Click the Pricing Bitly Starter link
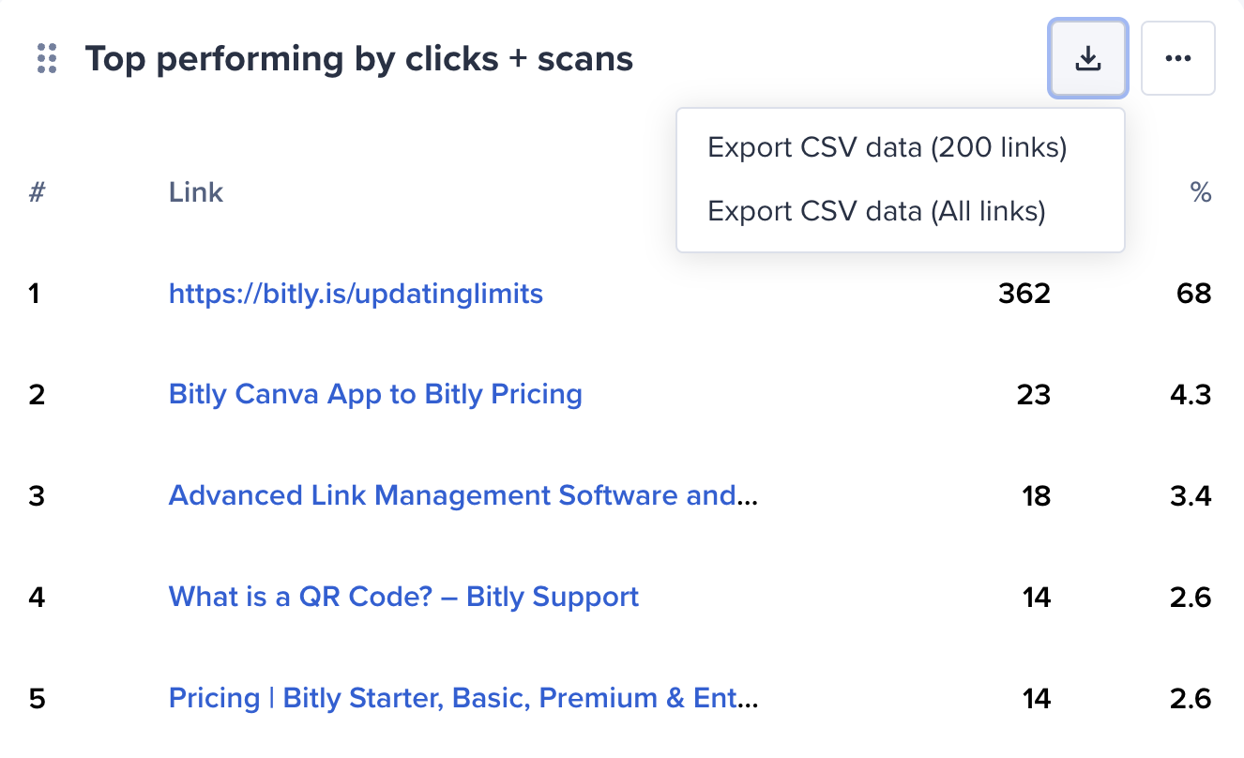Screen dimensions: 1244x758 tap(463, 698)
